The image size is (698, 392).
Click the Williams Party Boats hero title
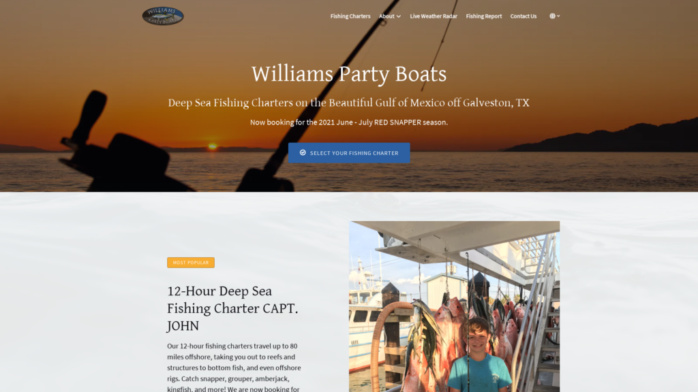[x=349, y=73]
